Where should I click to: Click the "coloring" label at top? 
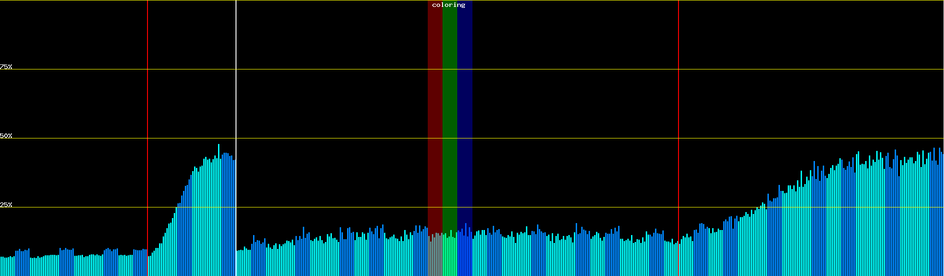pos(448,5)
